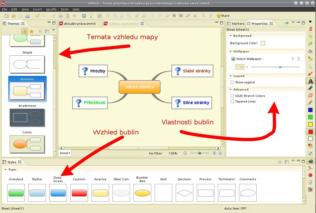Collapse the Wallpaper section
The width and height of the screenshot is (316, 213).
230,51
